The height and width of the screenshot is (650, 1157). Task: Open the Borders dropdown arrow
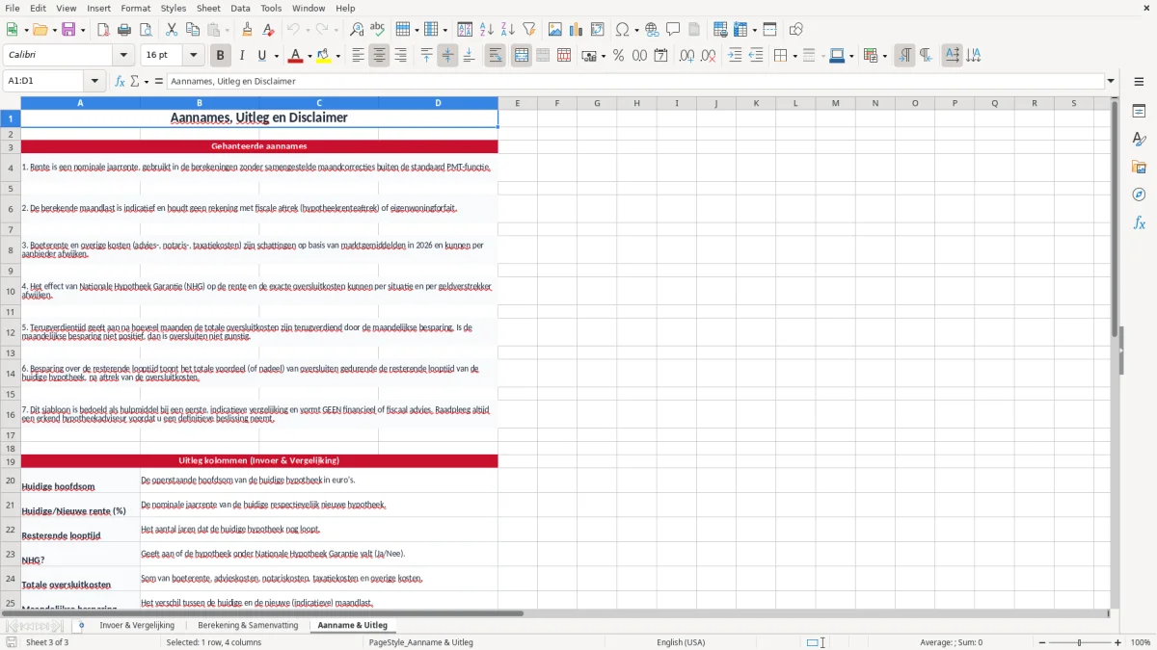click(x=794, y=56)
